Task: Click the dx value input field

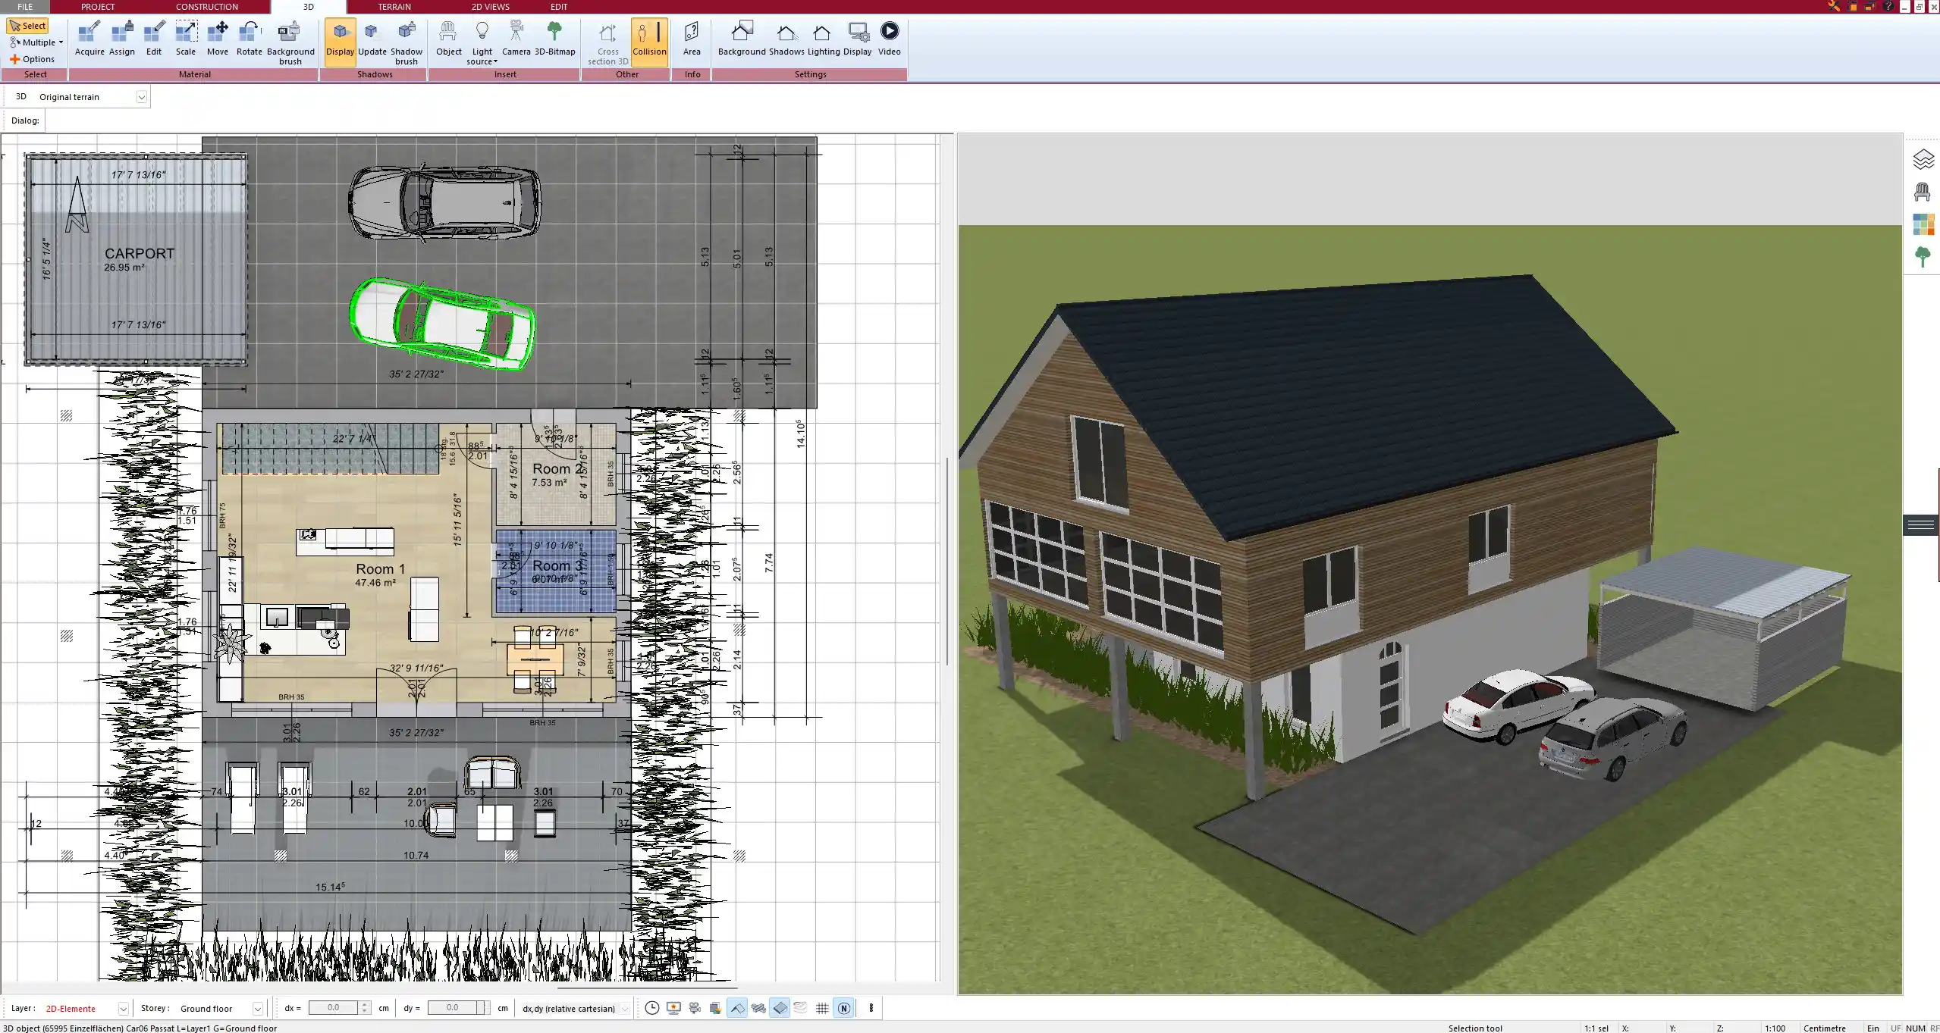Action: pyautogui.click(x=334, y=1008)
